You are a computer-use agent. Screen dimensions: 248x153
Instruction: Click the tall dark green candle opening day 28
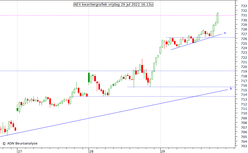[x=89, y=77]
